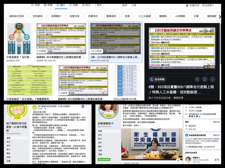Open the three-dot menu in preview panel
Screen dimensions: 225x168
pyautogui.click(x=212, y=79)
